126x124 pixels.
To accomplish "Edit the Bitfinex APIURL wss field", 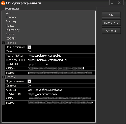I will tap(61, 90).
